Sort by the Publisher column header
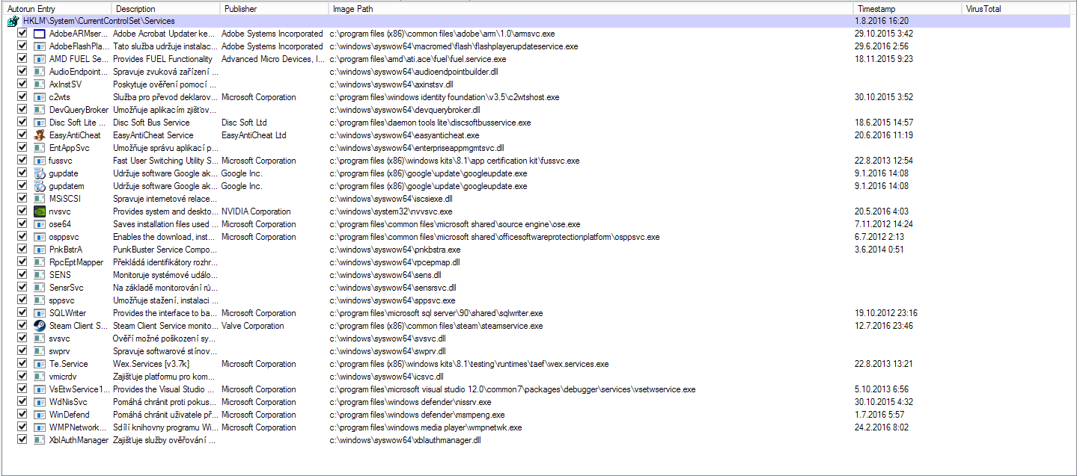1077x476 pixels. (275, 9)
